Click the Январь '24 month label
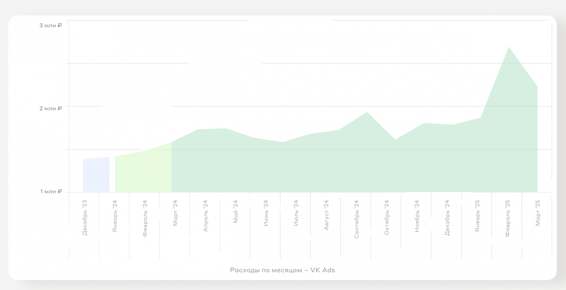The height and width of the screenshot is (290, 566). pos(115,216)
